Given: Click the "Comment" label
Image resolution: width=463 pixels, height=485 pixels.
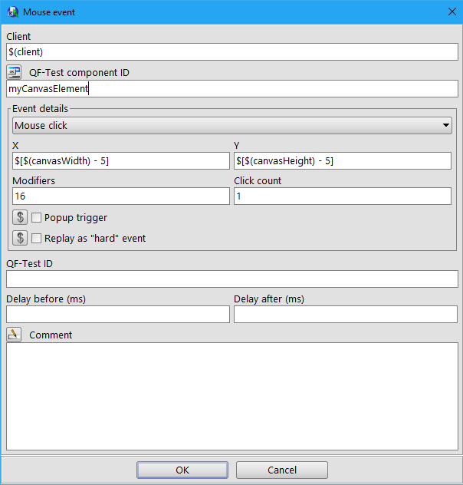Looking at the screenshot, I should [51, 335].
